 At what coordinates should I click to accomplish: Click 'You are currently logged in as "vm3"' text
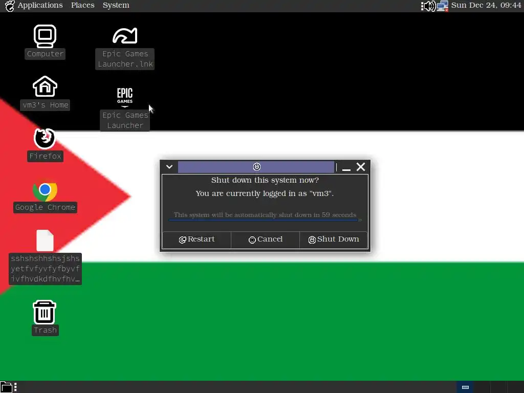(265, 193)
